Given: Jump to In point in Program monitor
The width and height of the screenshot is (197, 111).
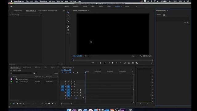Looking at the screenshot, I should (x=106, y=63).
